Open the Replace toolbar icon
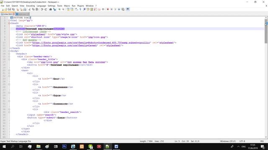 (54, 9)
